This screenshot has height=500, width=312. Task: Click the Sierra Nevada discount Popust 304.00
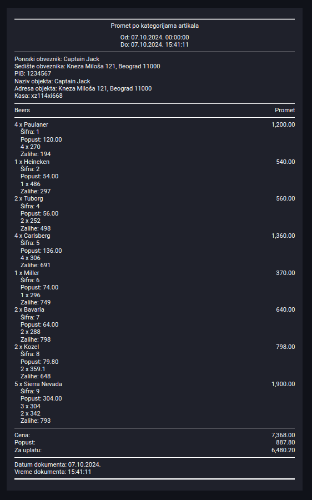pos(42,398)
